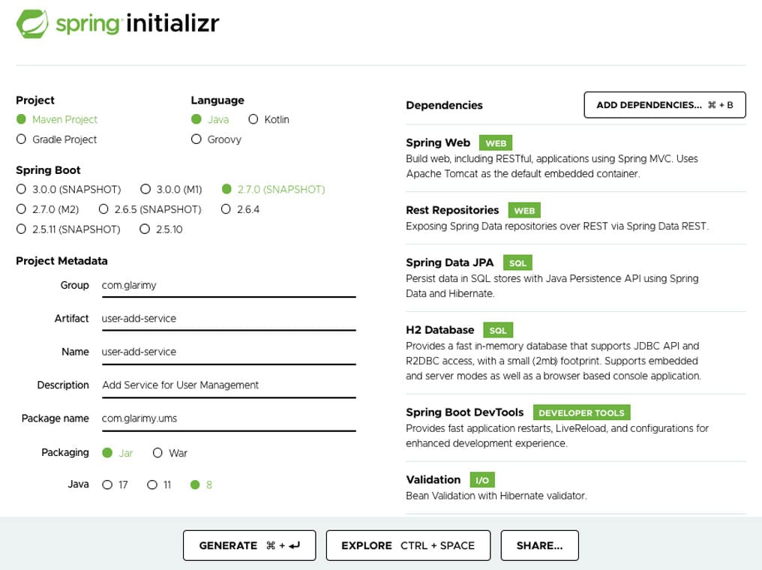The width and height of the screenshot is (762, 570).
Task: Open the Explore project preview
Action: (x=408, y=545)
